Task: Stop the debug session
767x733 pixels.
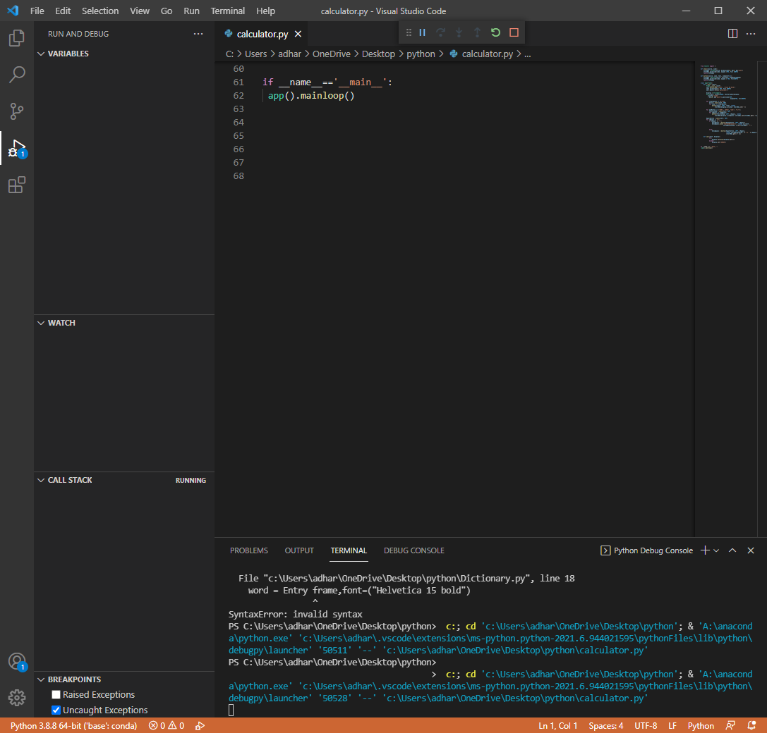Action: click(x=514, y=32)
